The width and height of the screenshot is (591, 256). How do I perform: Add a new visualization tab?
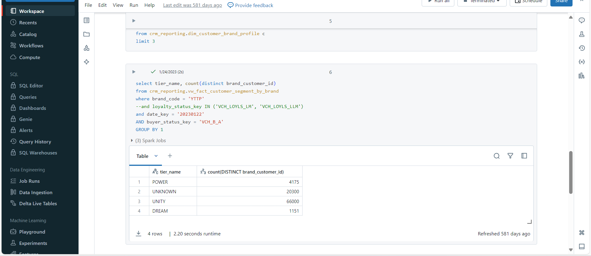click(x=170, y=156)
